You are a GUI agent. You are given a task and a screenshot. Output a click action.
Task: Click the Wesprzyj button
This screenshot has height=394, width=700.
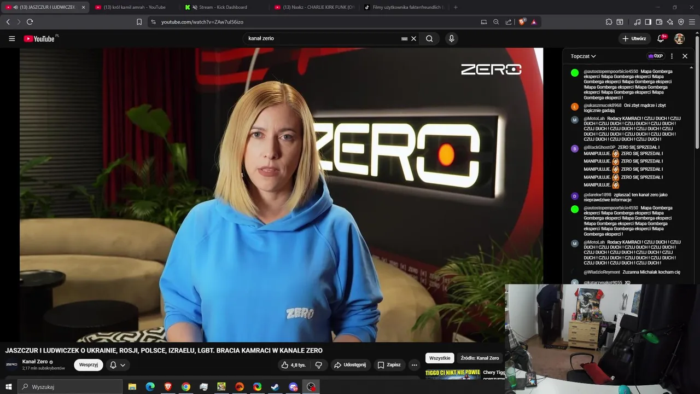pyautogui.click(x=89, y=365)
